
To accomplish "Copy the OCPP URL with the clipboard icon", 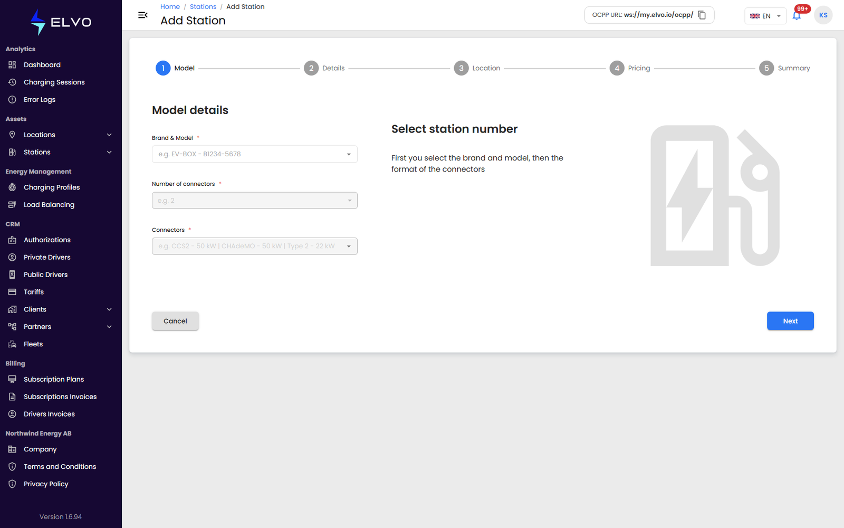I will click(x=702, y=15).
